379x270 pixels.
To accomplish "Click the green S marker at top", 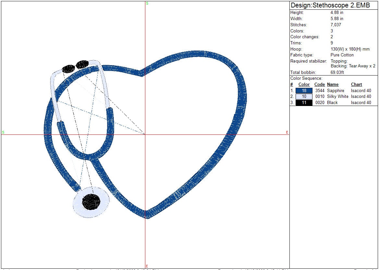I will pyautogui.click(x=147, y=3).
